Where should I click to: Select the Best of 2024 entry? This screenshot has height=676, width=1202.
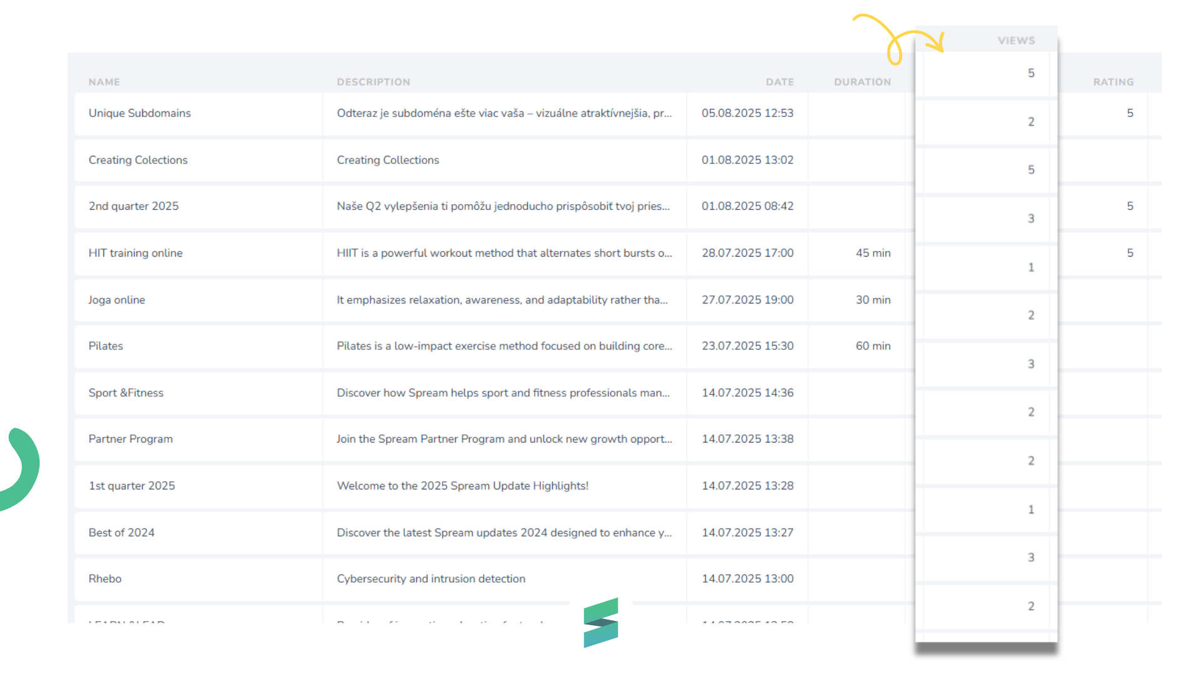point(121,533)
